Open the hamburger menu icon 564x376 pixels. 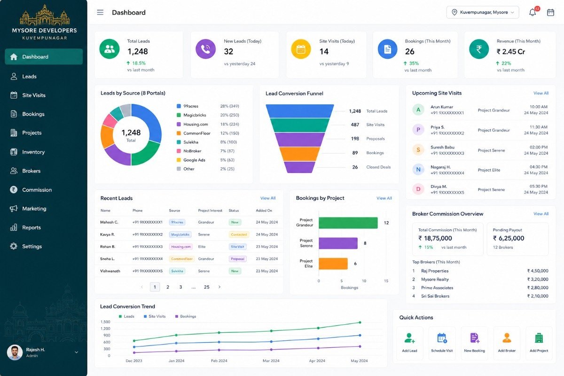(x=100, y=12)
